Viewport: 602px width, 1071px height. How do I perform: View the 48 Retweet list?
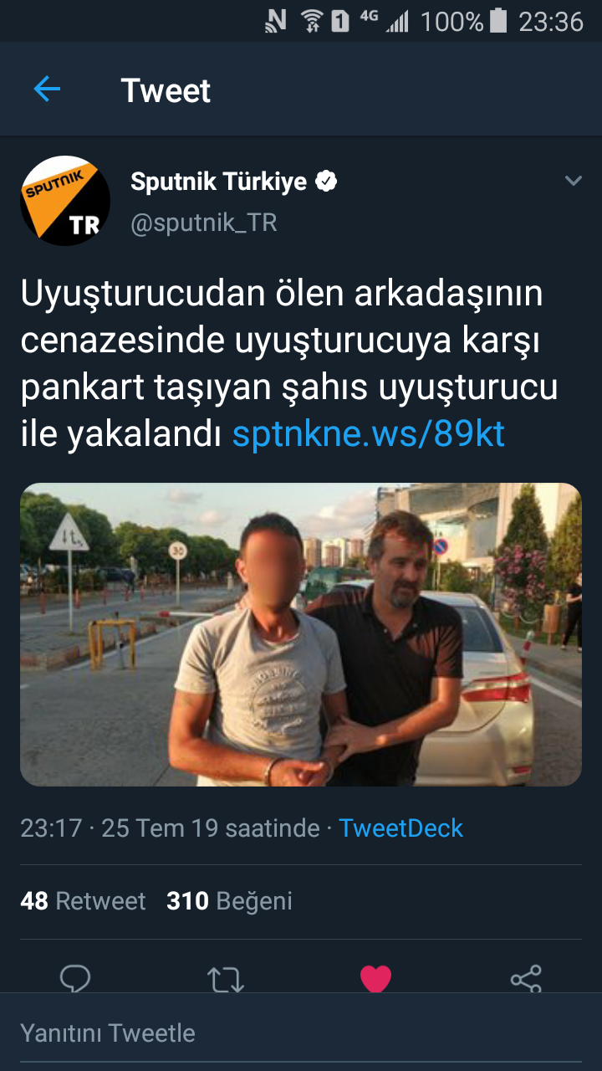click(83, 901)
